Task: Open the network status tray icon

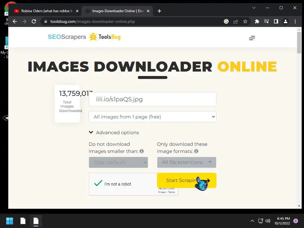Action: [260, 221]
